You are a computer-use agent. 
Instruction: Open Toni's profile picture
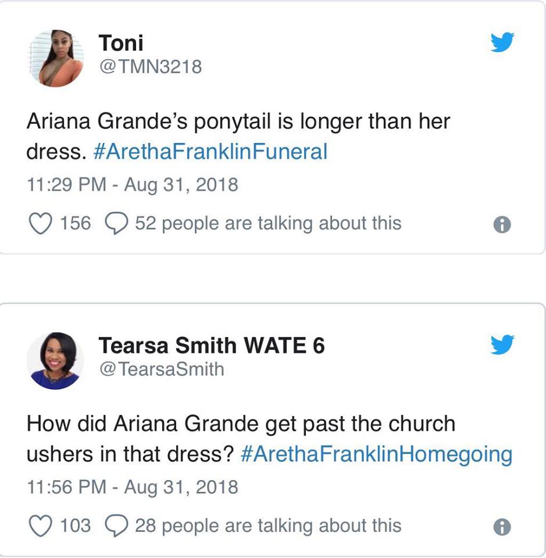tap(56, 58)
